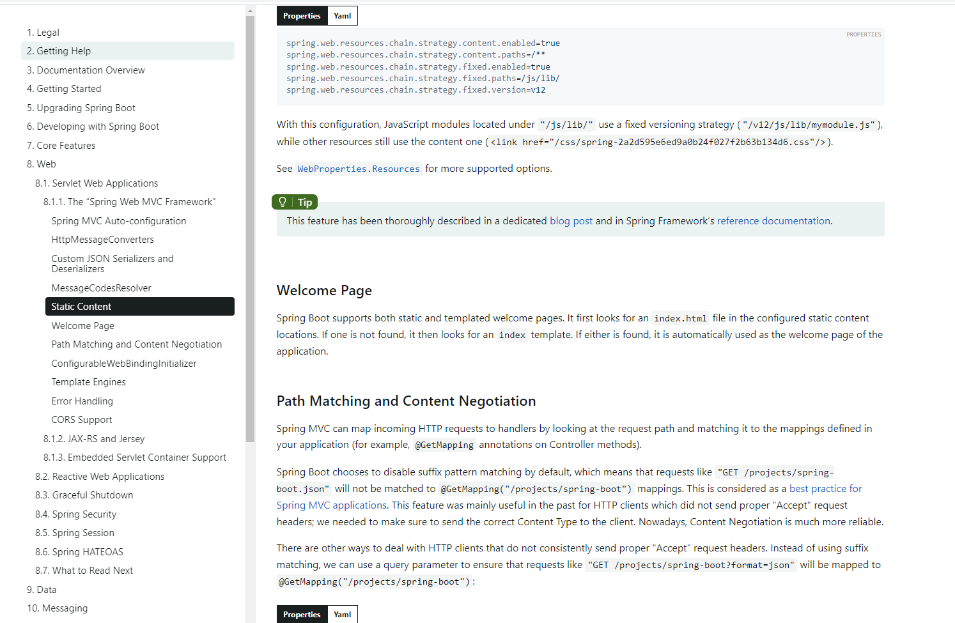Open 9. Data section

pos(42,590)
